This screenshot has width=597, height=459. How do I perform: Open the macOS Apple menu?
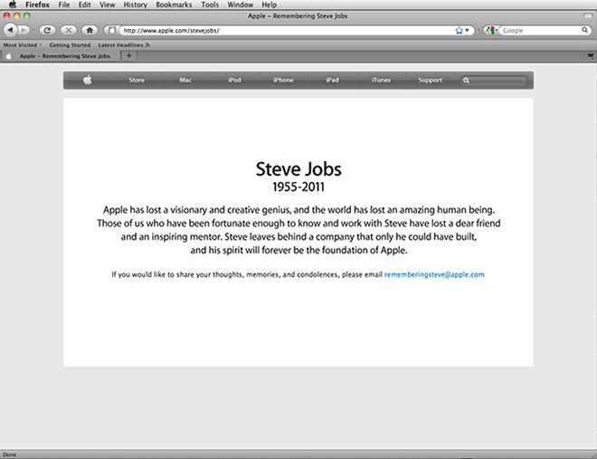click(x=13, y=5)
